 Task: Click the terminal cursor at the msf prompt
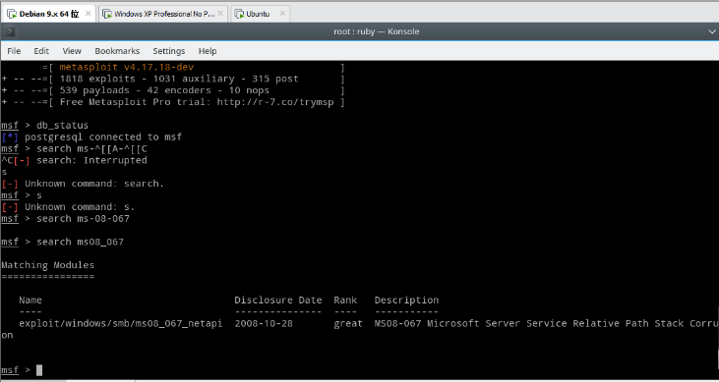point(39,370)
